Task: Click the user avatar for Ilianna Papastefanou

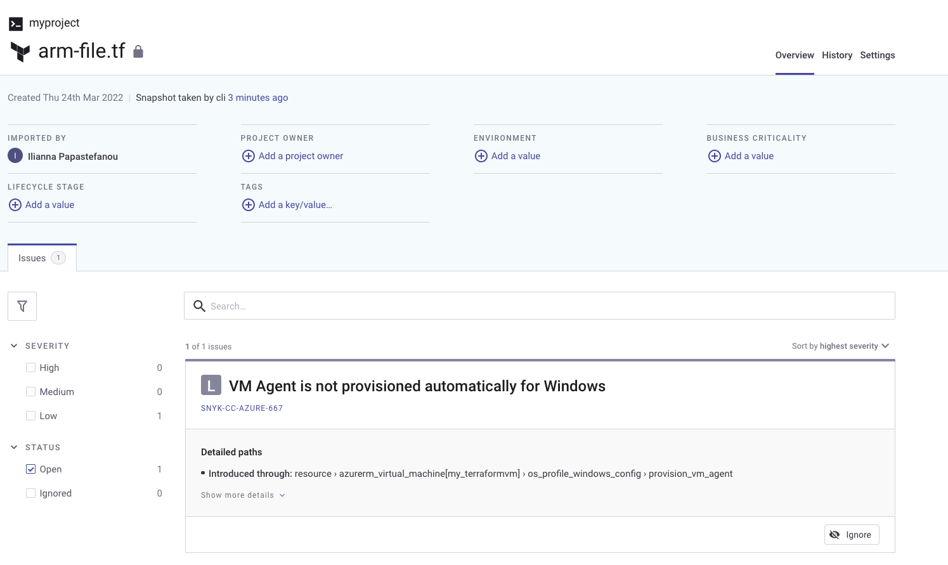Action: 15,156
